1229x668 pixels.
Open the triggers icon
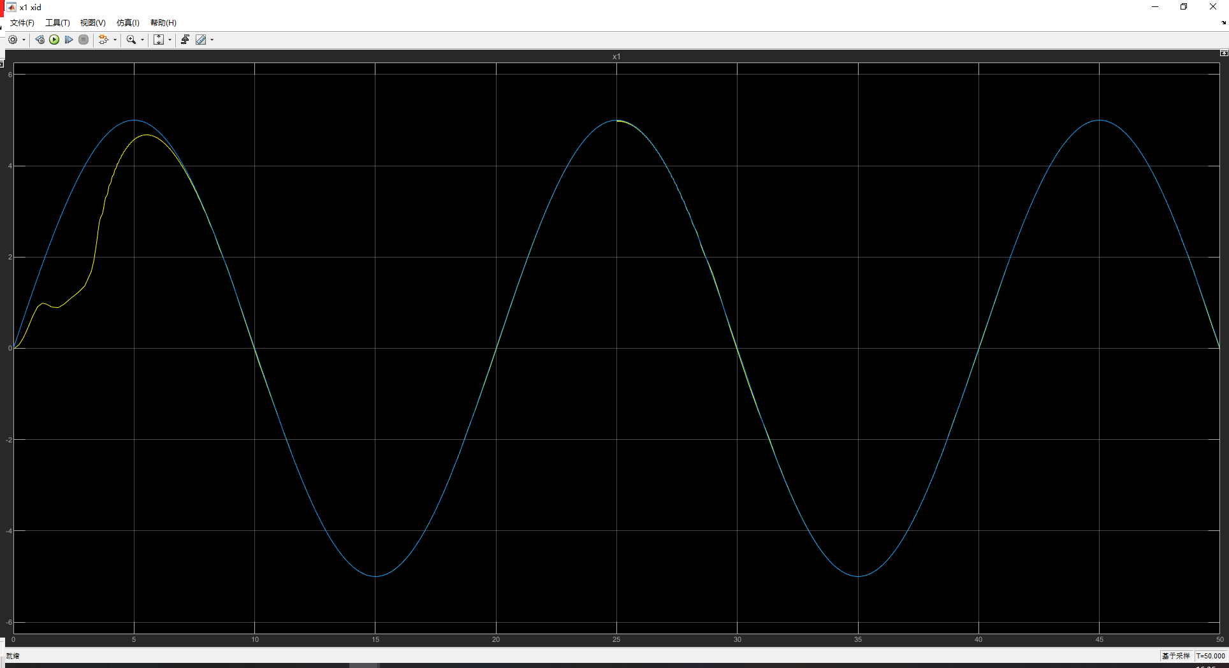click(185, 40)
